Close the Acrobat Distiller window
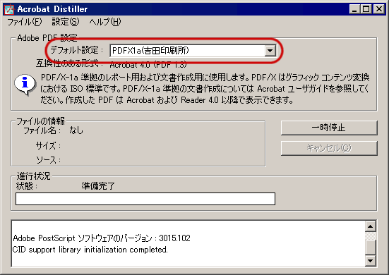 click(379, 9)
